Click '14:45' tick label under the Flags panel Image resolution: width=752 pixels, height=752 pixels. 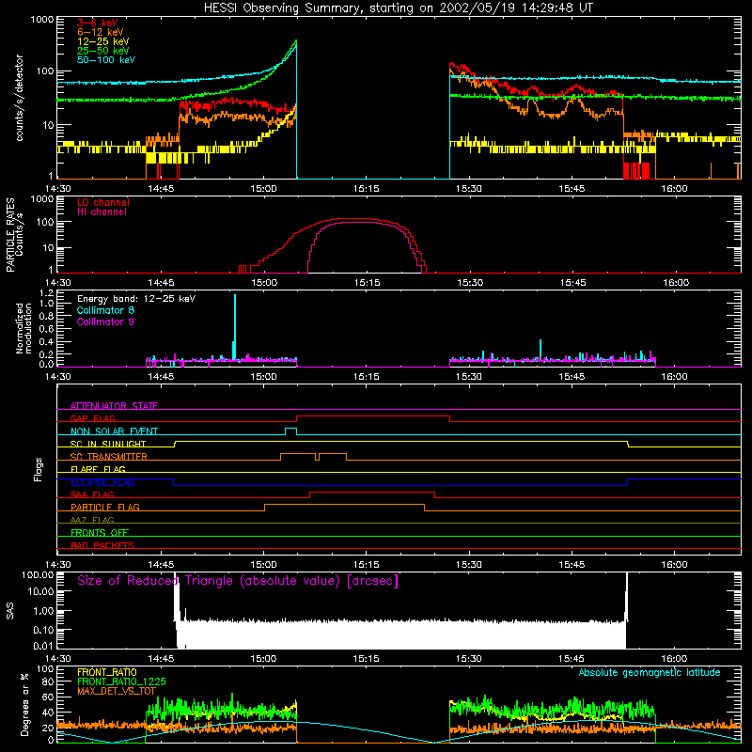[161, 565]
